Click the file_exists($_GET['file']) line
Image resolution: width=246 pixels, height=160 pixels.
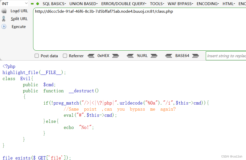(37, 158)
